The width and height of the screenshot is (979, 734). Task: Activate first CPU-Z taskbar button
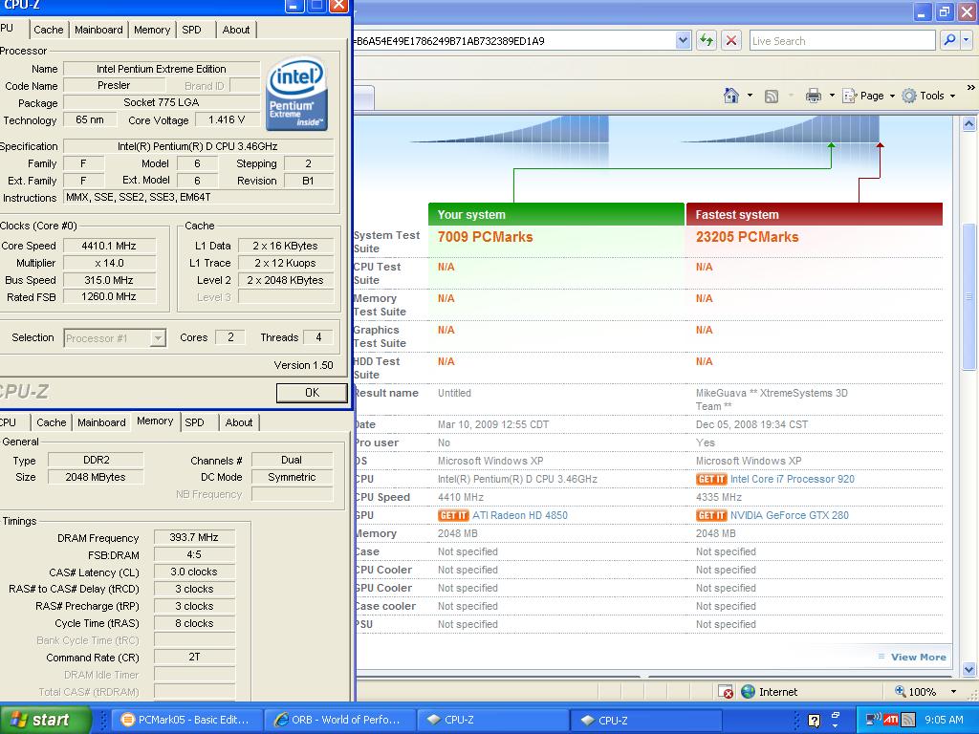492,720
